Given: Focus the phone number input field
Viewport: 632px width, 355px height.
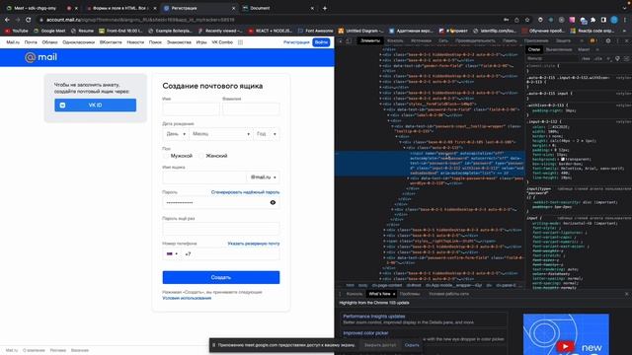Looking at the screenshot, I should (230, 254).
